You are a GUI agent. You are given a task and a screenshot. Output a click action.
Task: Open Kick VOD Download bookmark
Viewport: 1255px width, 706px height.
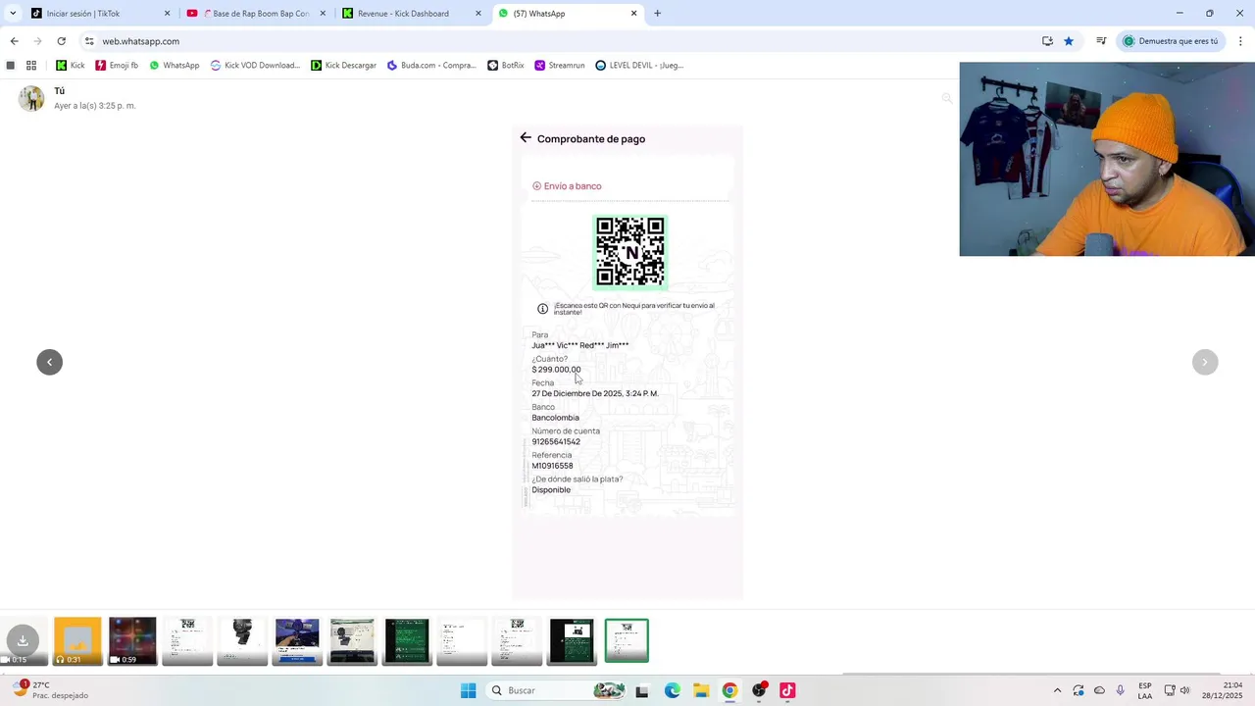coord(255,66)
